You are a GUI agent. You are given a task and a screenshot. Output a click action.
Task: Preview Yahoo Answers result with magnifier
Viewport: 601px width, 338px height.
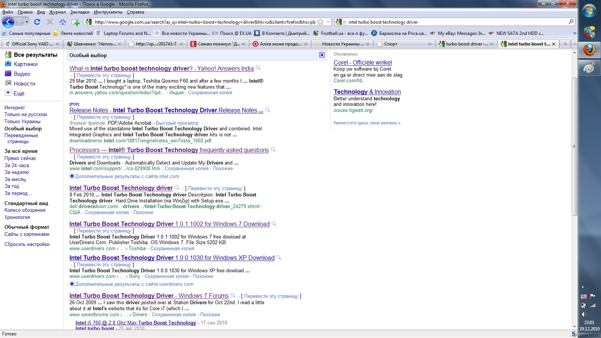coord(258,68)
